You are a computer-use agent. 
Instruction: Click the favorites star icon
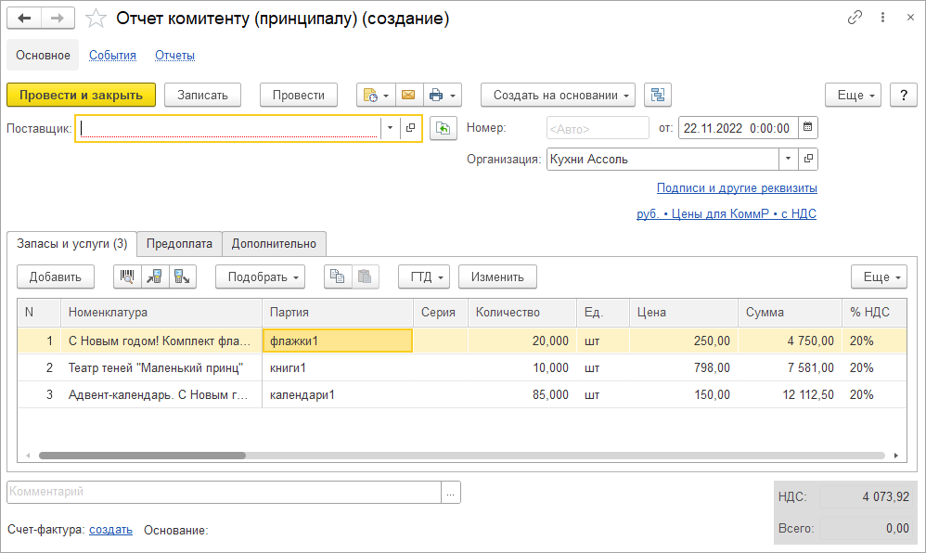click(x=95, y=19)
